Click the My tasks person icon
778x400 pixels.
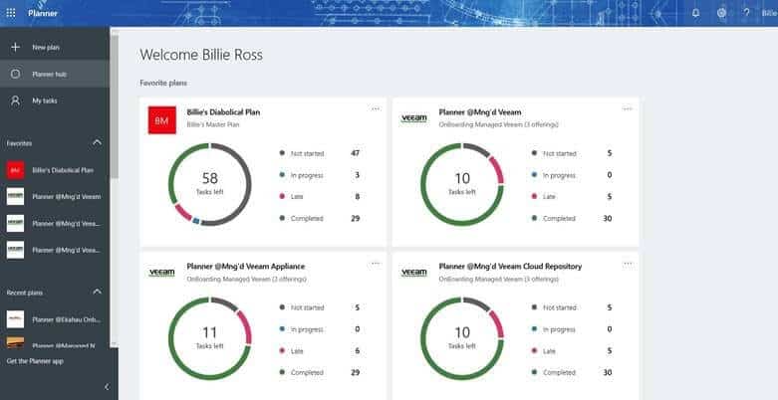[15, 100]
